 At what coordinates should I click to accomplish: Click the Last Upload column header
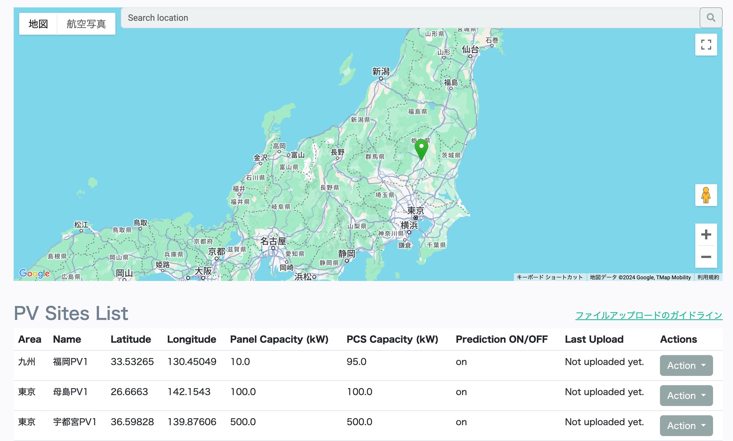coord(594,339)
